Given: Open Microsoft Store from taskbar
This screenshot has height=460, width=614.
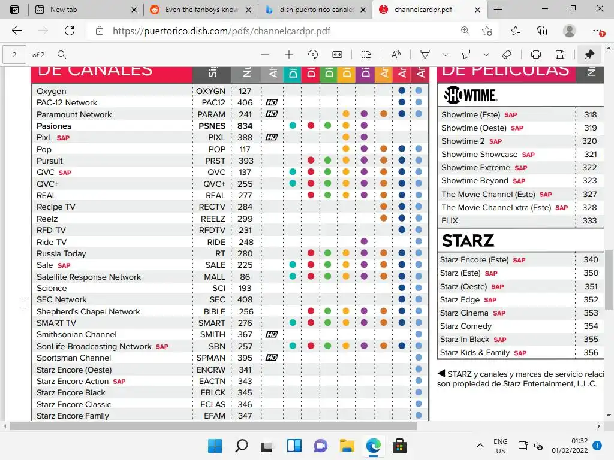Looking at the screenshot, I should pos(399,446).
